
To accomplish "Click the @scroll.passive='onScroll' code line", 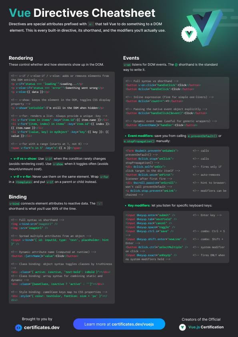I will [151, 183].
